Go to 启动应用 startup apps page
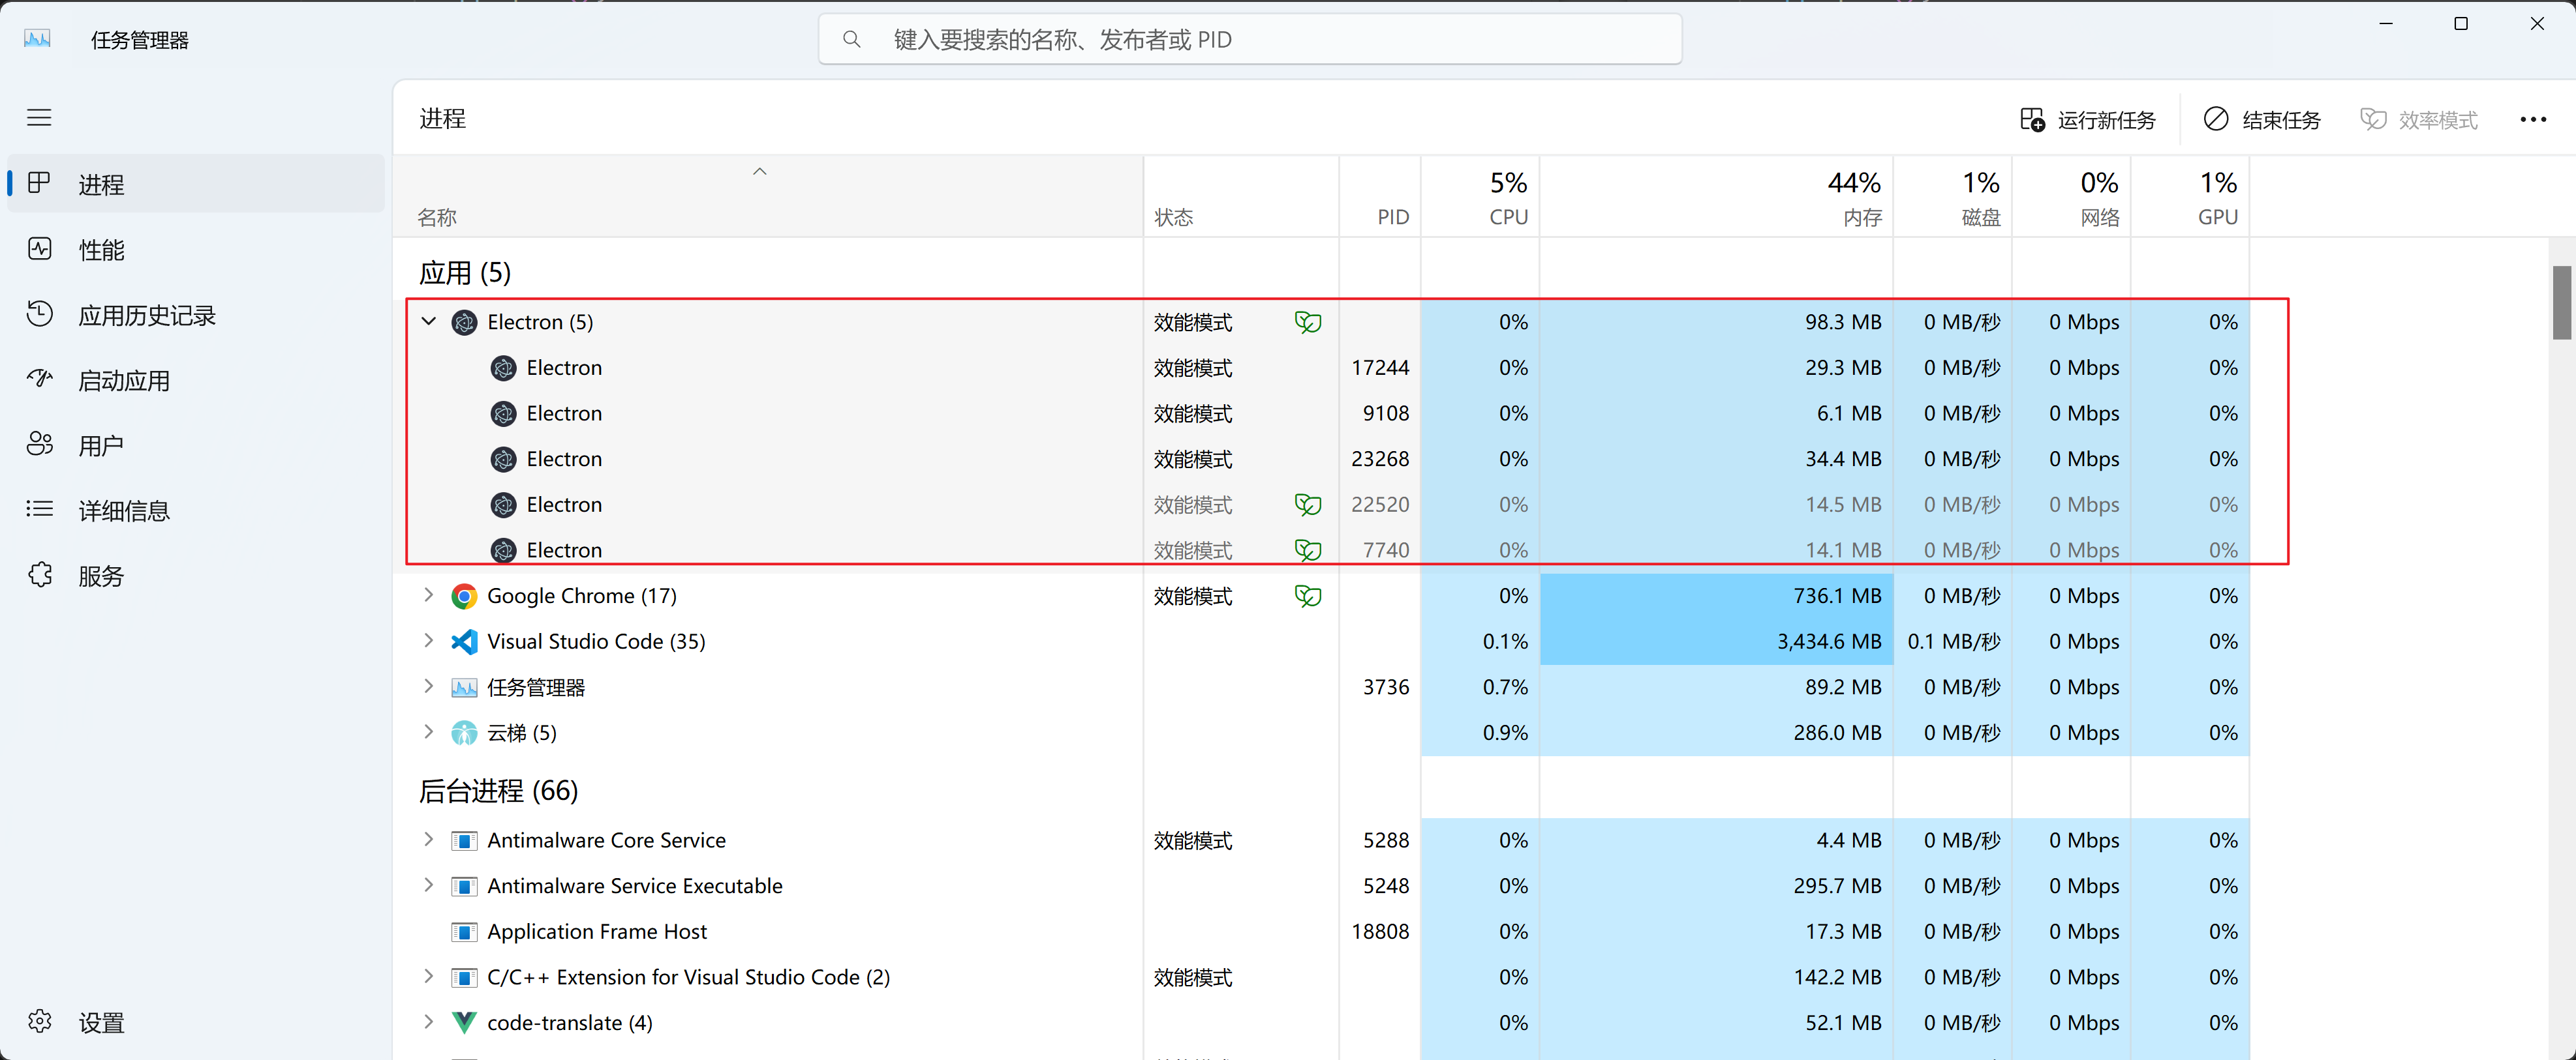The width and height of the screenshot is (2576, 1060). [196, 381]
